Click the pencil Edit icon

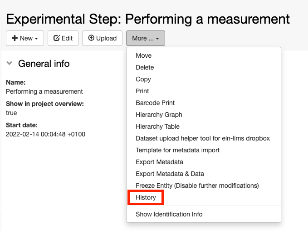[57, 38]
